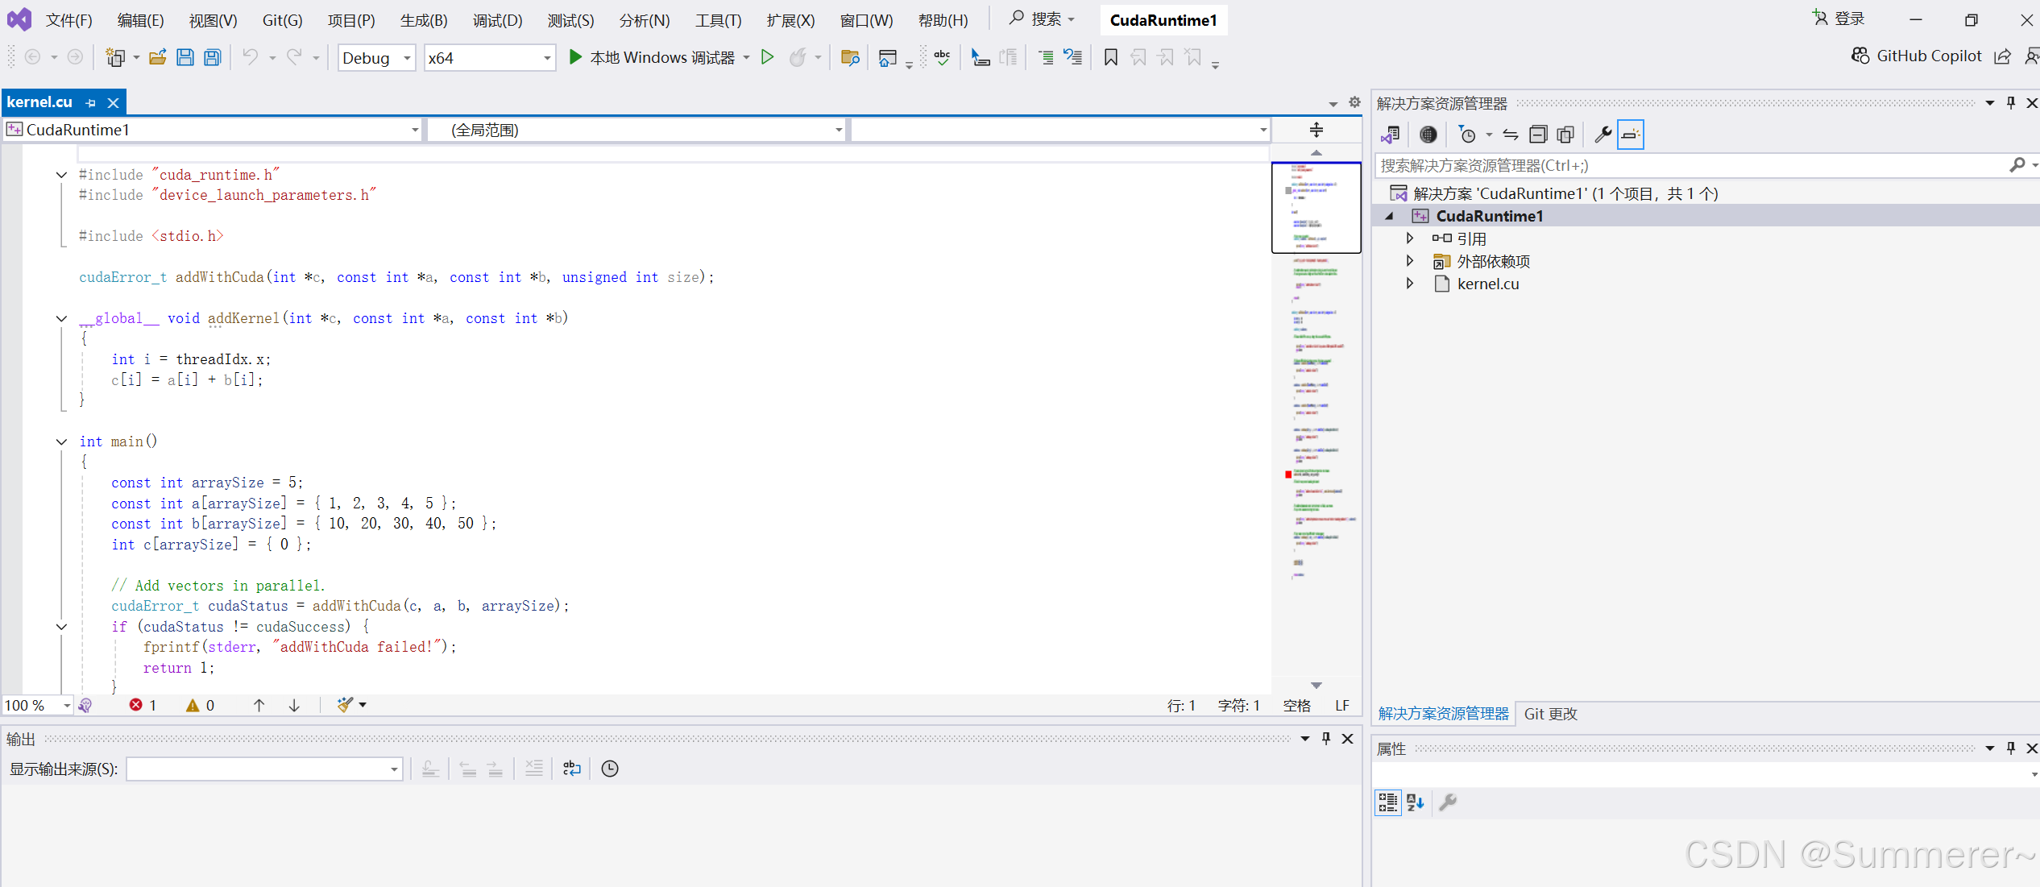Switch to the Git 更改 tab
This screenshot has width=2040, height=887.
[x=1550, y=714]
